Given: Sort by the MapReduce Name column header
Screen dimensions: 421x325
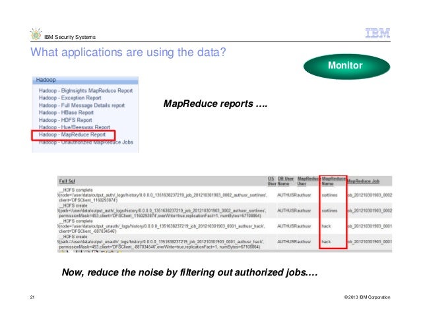Looking at the screenshot, I should [333, 181].
